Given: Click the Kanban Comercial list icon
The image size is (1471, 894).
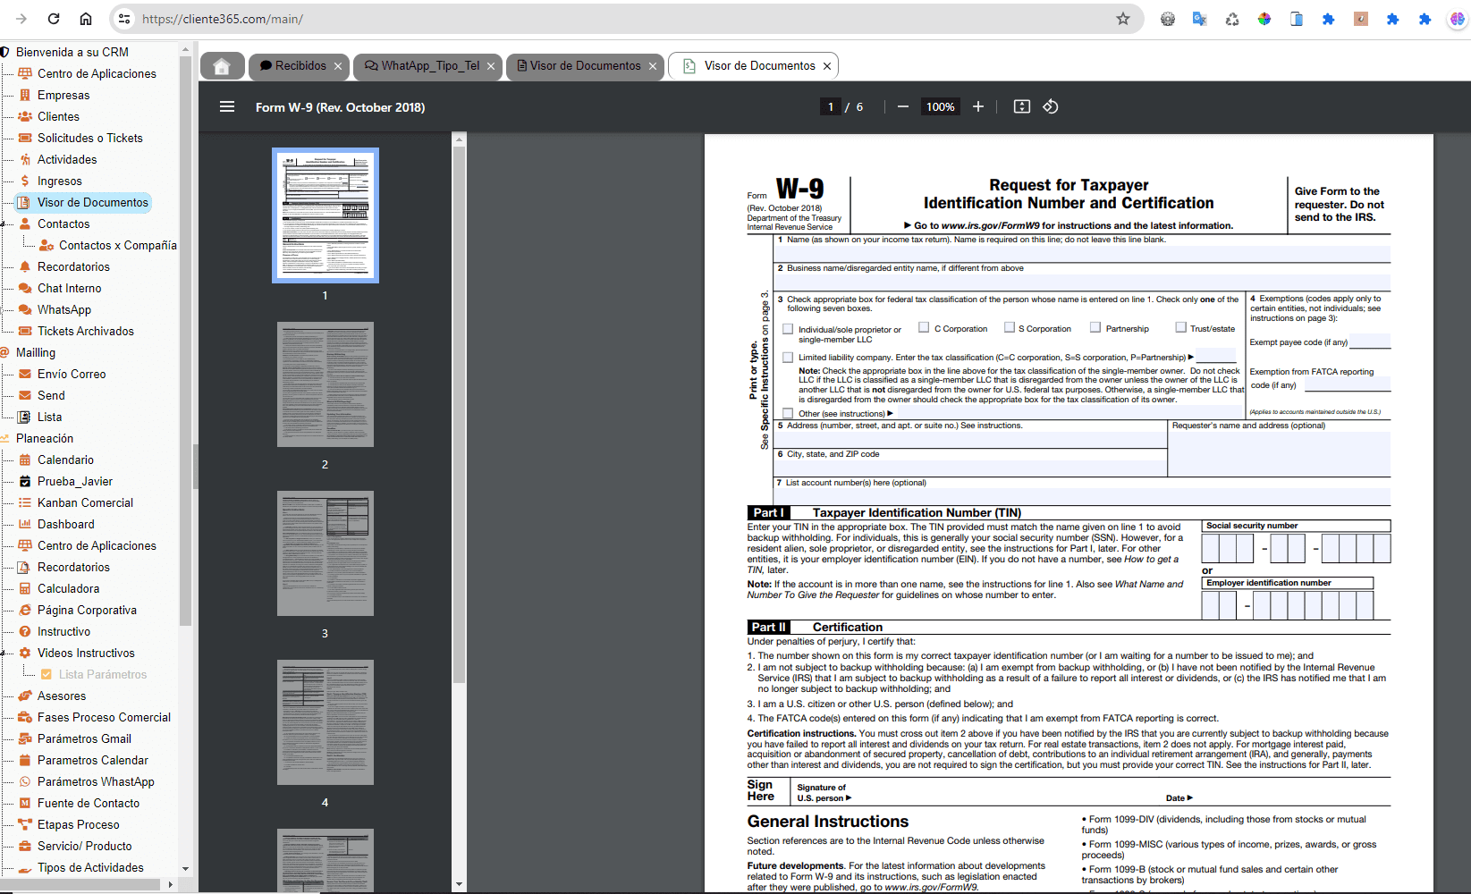Looking at the screenshot, I should click(25, 502).
